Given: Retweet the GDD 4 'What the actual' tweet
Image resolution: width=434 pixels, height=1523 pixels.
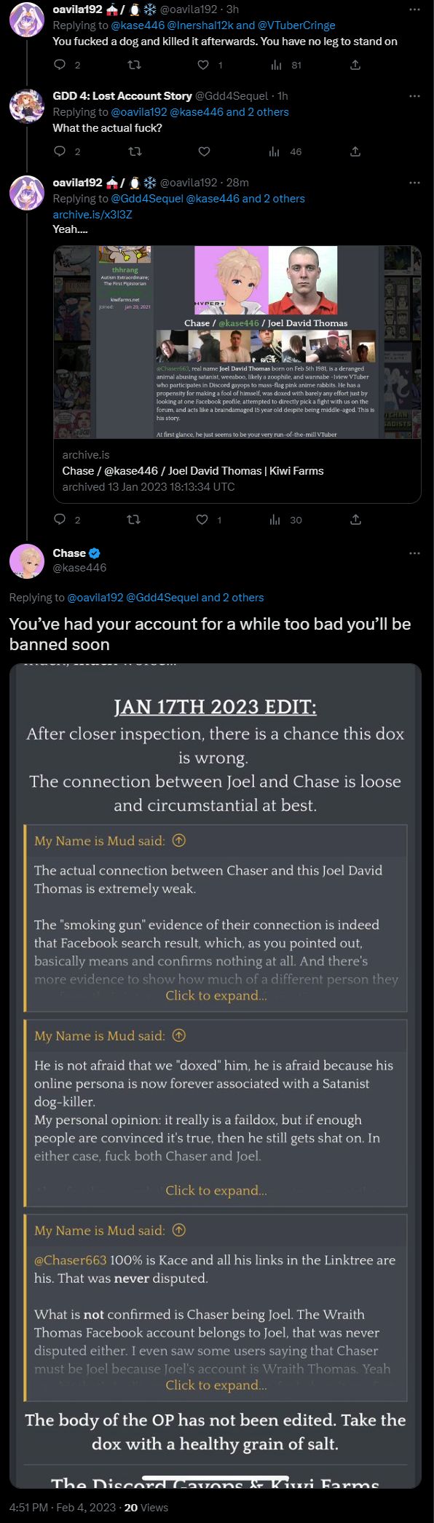Looking at the screenshot, I should coord(135,151).
